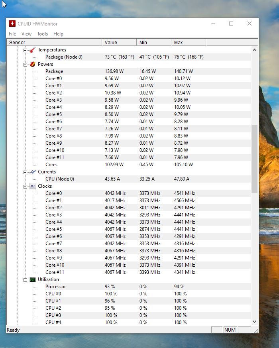Click the CPUID HWMonitor lightning bolt title icon
This screenshot has width=279, height=348.
12,24
